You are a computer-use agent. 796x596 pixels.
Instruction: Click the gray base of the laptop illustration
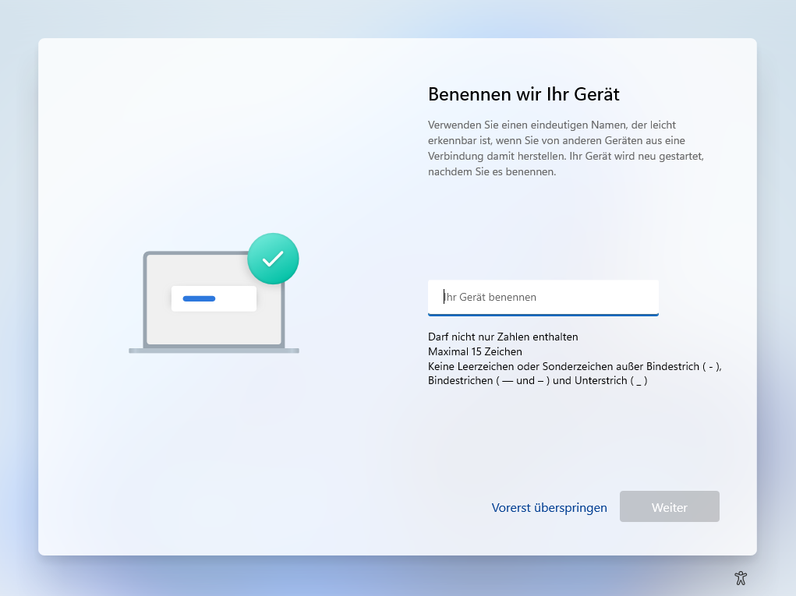(214, 351)
